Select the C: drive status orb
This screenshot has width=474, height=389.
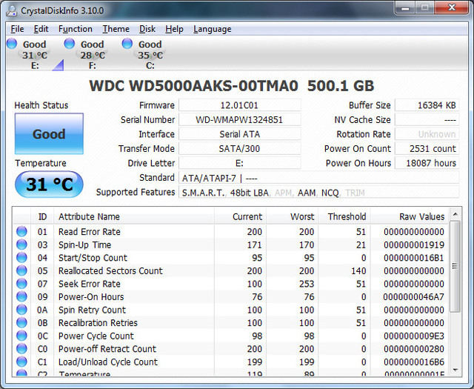[127, 44]
